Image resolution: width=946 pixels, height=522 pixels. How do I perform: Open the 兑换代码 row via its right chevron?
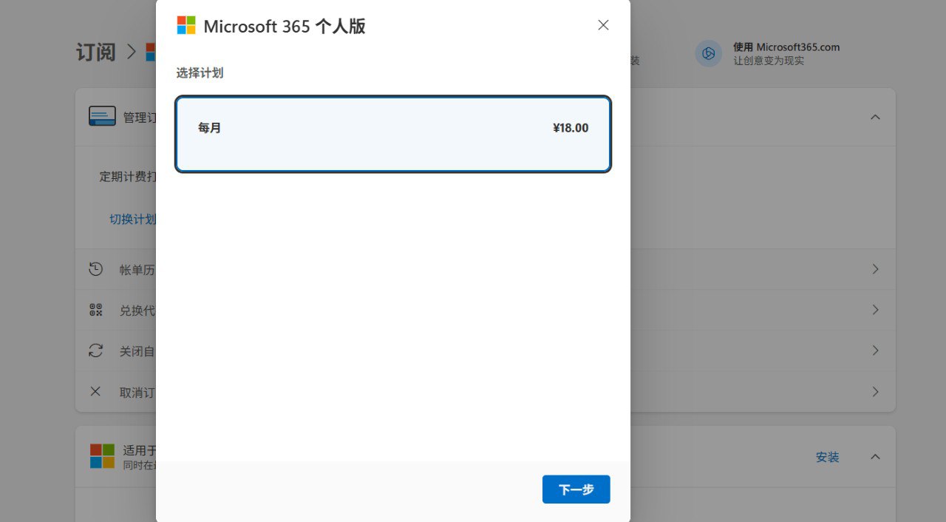click(x=875, y=310)
